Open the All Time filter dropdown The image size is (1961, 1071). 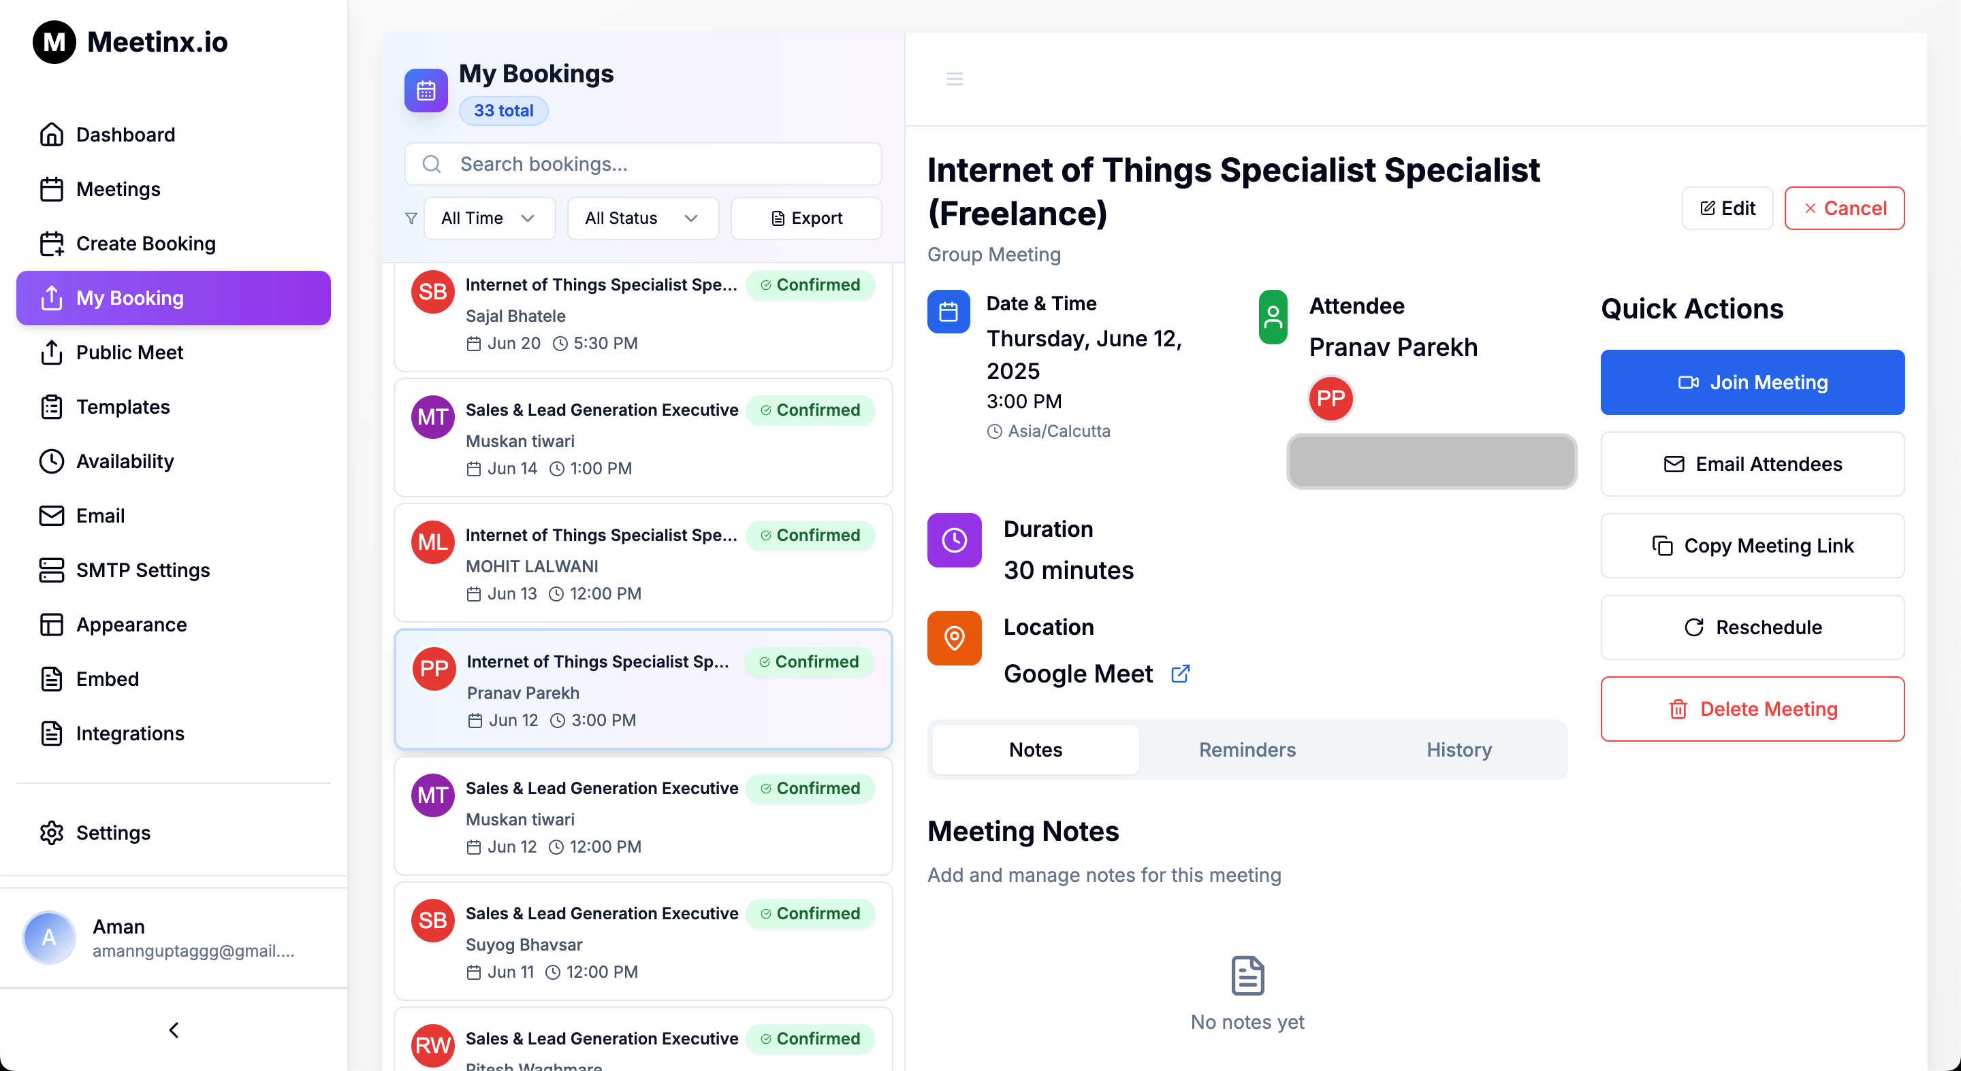[x=489, y=218]
